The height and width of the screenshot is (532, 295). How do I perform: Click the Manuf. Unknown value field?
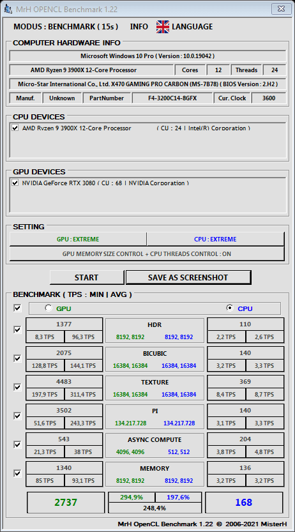pos(62,98)
